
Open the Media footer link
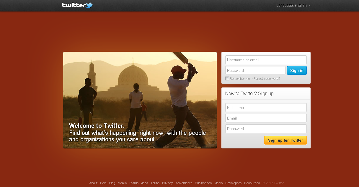[x=218, y=183]
